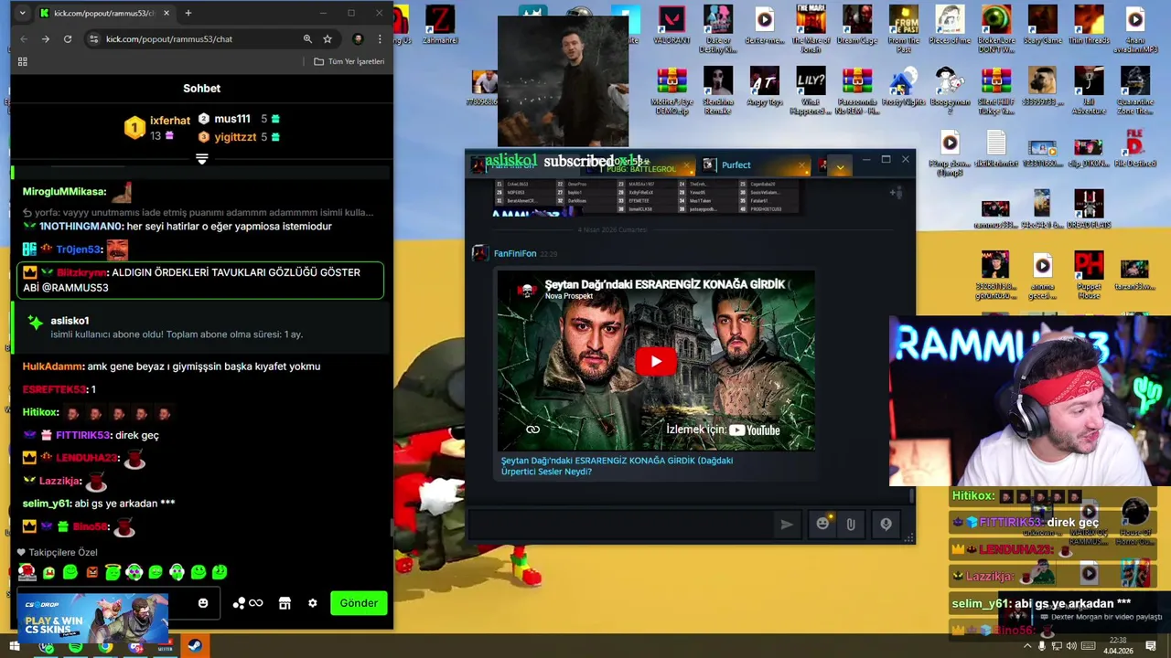Attach a file in Steam chat

pyautogui.click(x=851, y=524)
